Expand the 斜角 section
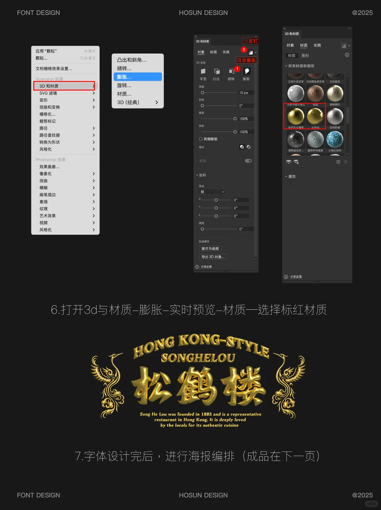 tap(197, 161)
